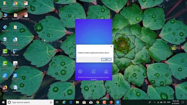Expand hidden system tray icons
187x105 pixels.
tap(155, 102)
